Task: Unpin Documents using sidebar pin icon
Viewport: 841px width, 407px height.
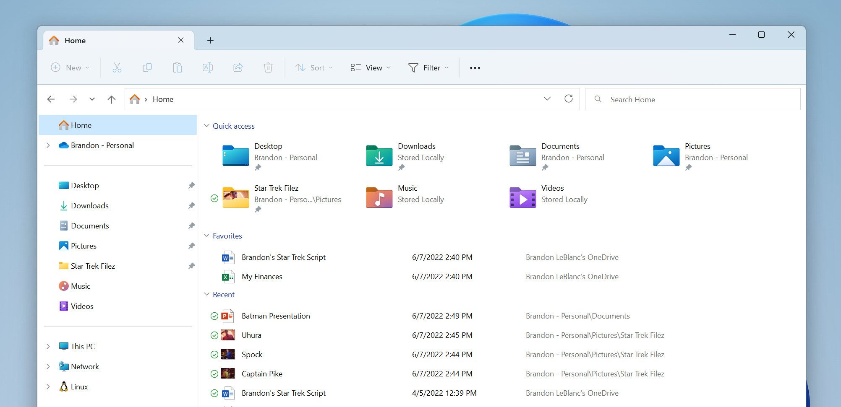Action: [x=191, y=226]
